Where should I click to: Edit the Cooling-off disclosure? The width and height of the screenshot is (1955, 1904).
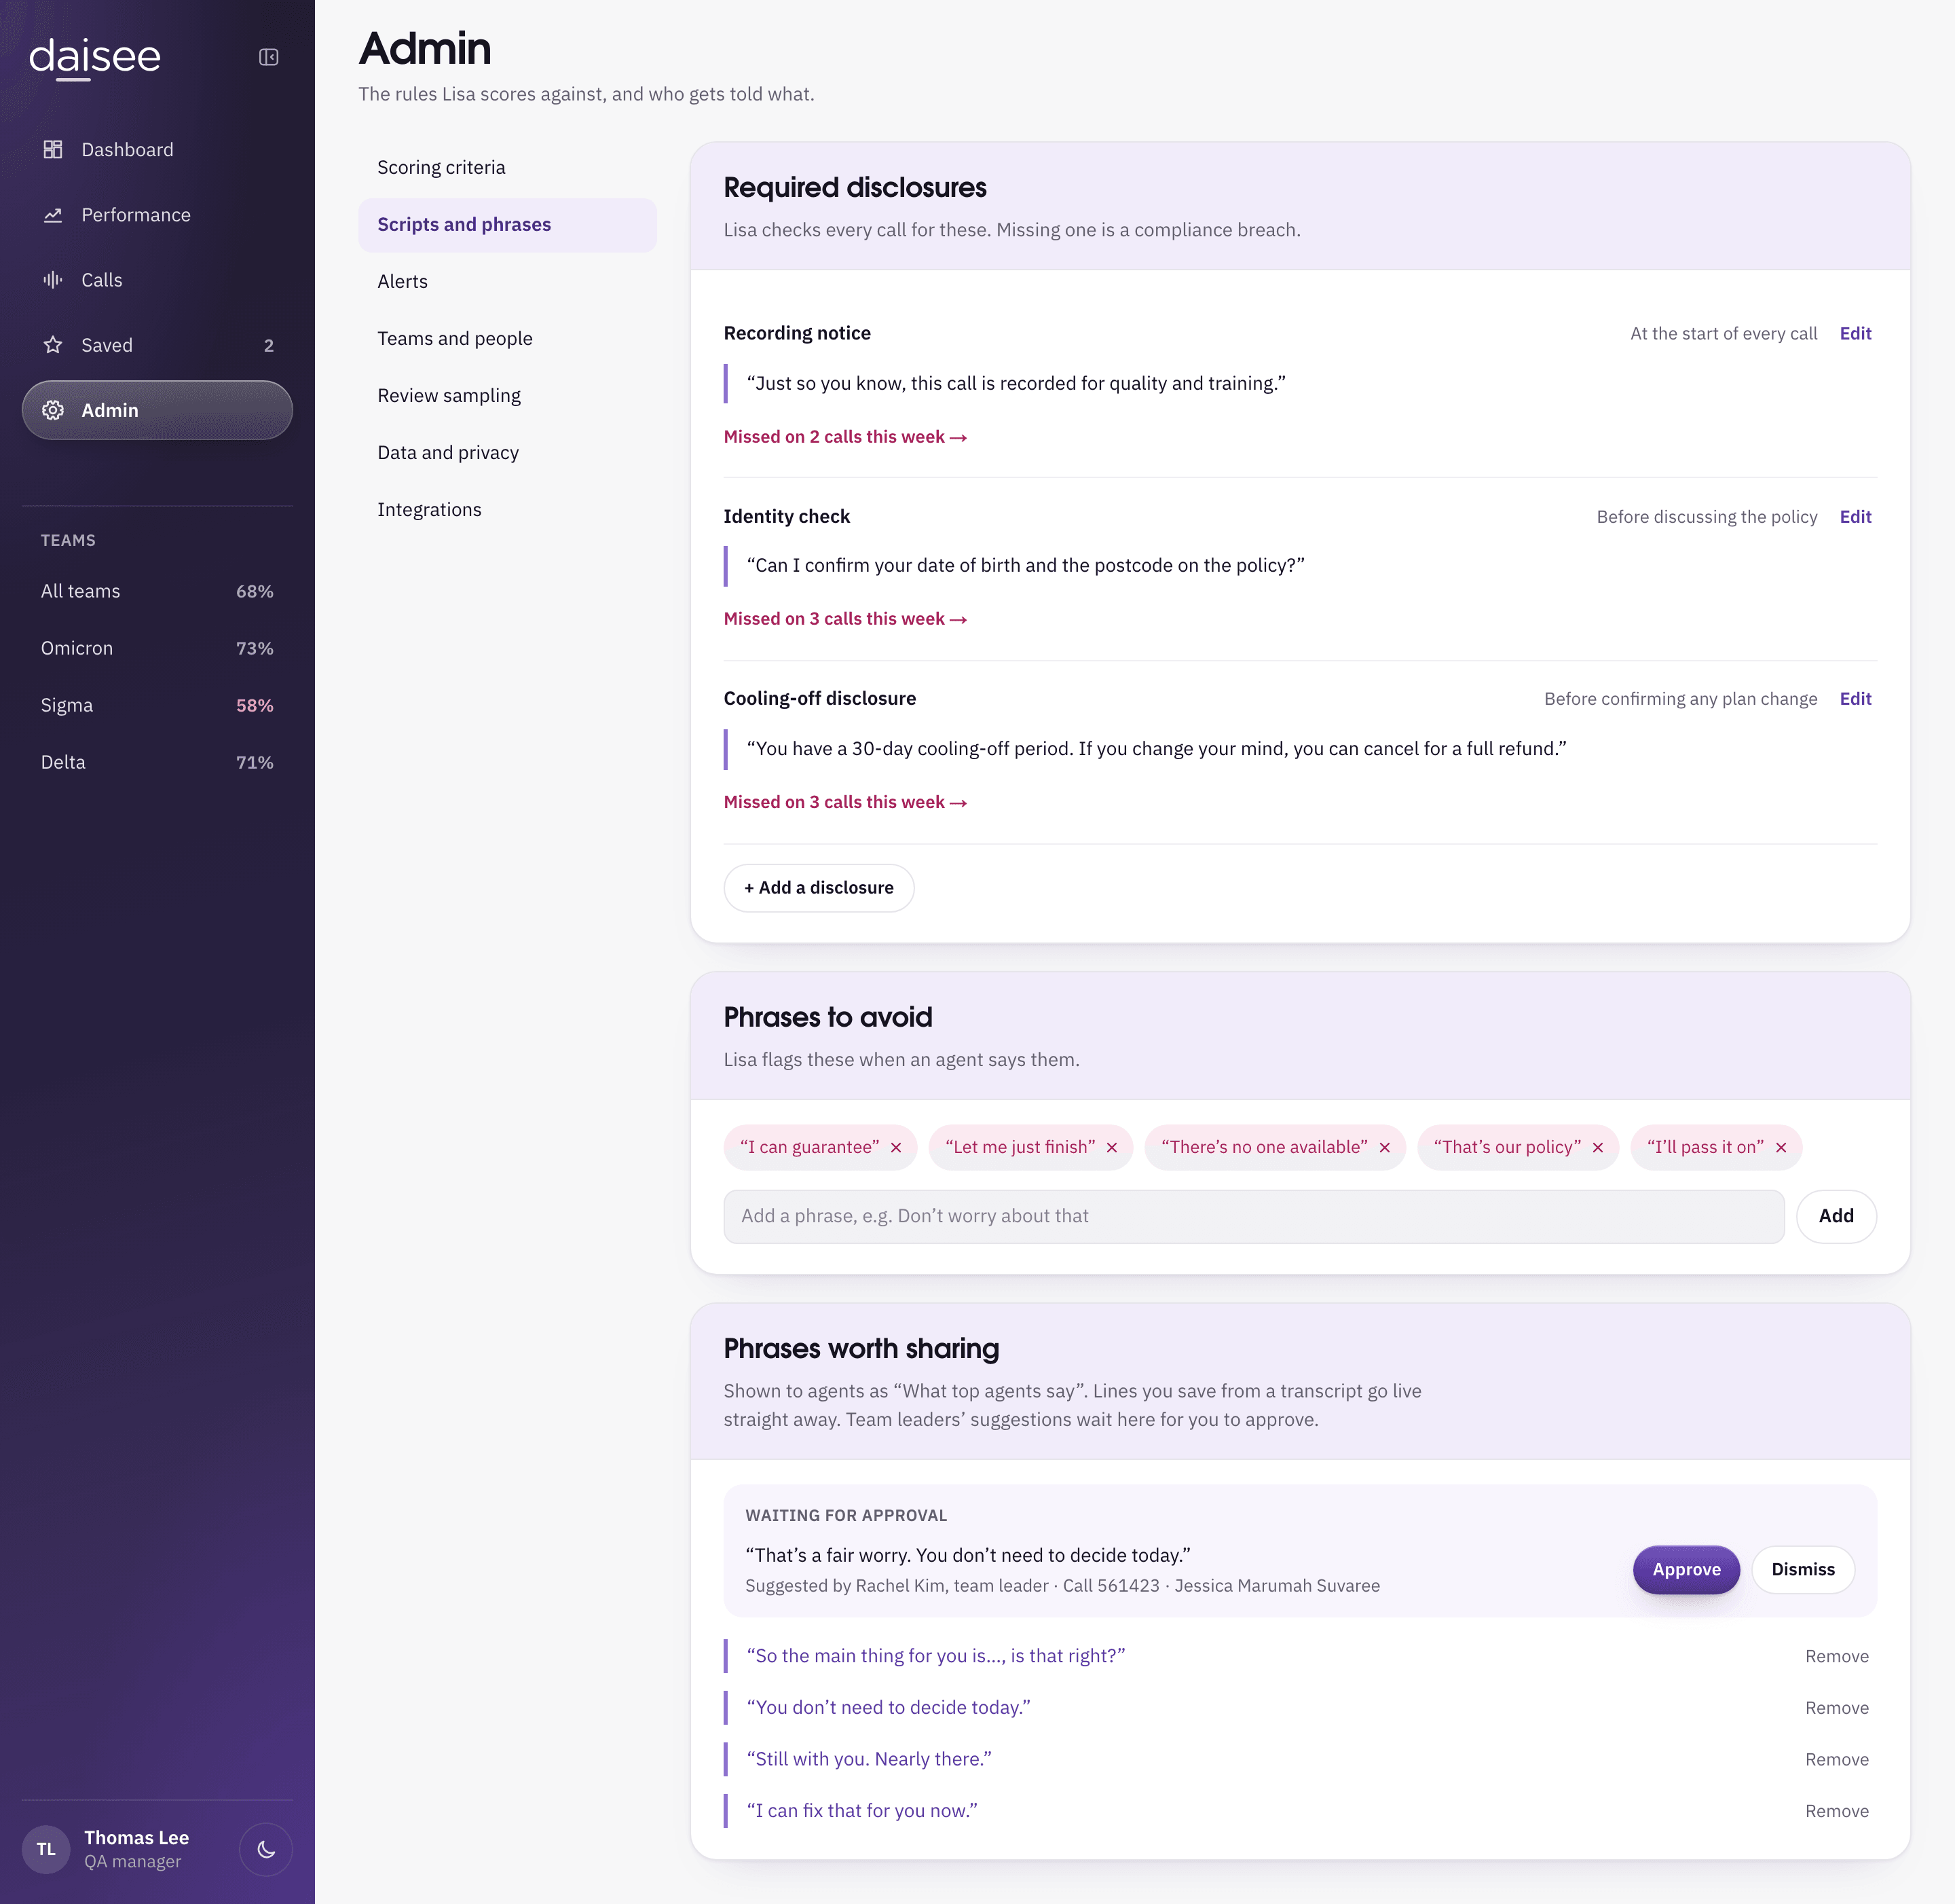[x=1855, y=698]
